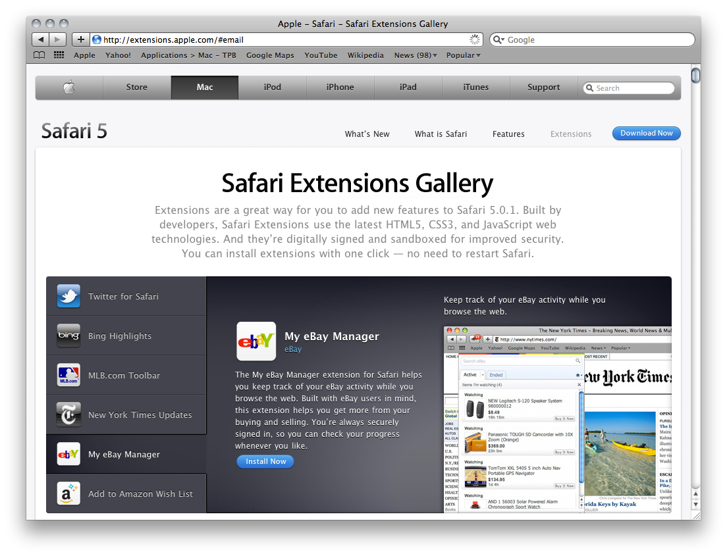This screenshot has height=556, width=727.
Task: Go forward with Safari's forward arrow
Action: tap(57, 39)
